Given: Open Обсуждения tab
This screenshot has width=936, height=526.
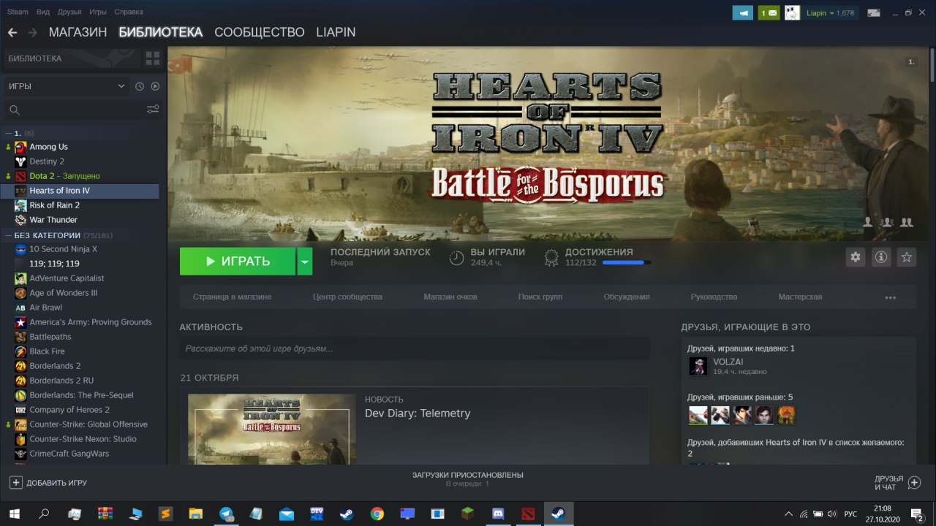Looking at the screenshot, I should click(x=627, y=297).
